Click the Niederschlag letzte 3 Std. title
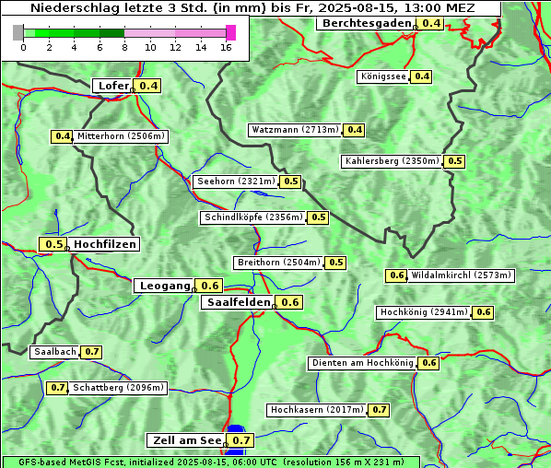The image size is (551, 468). coord(252,7)
